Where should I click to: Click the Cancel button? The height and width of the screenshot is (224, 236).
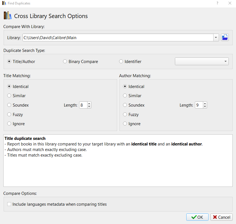point(221,217)
